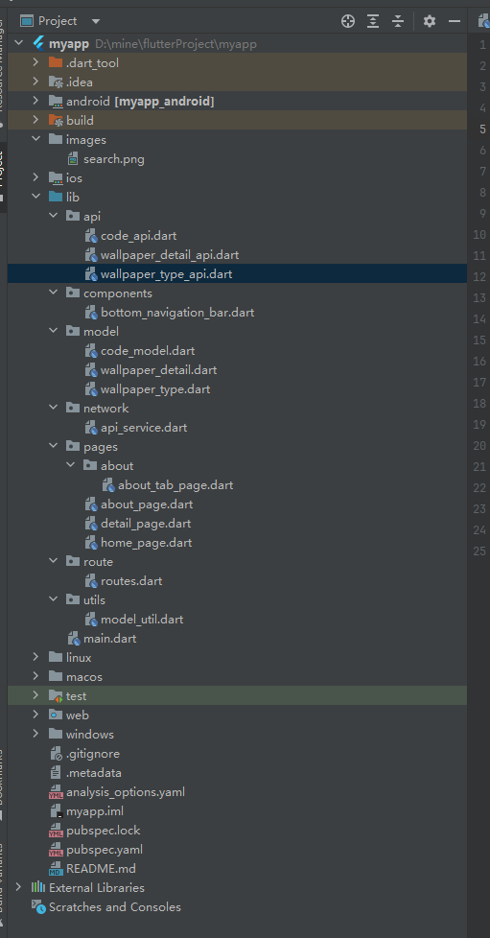This screenshot has height=938, width=490.
Task: Click the main.dart file icon
Action: 73,639
